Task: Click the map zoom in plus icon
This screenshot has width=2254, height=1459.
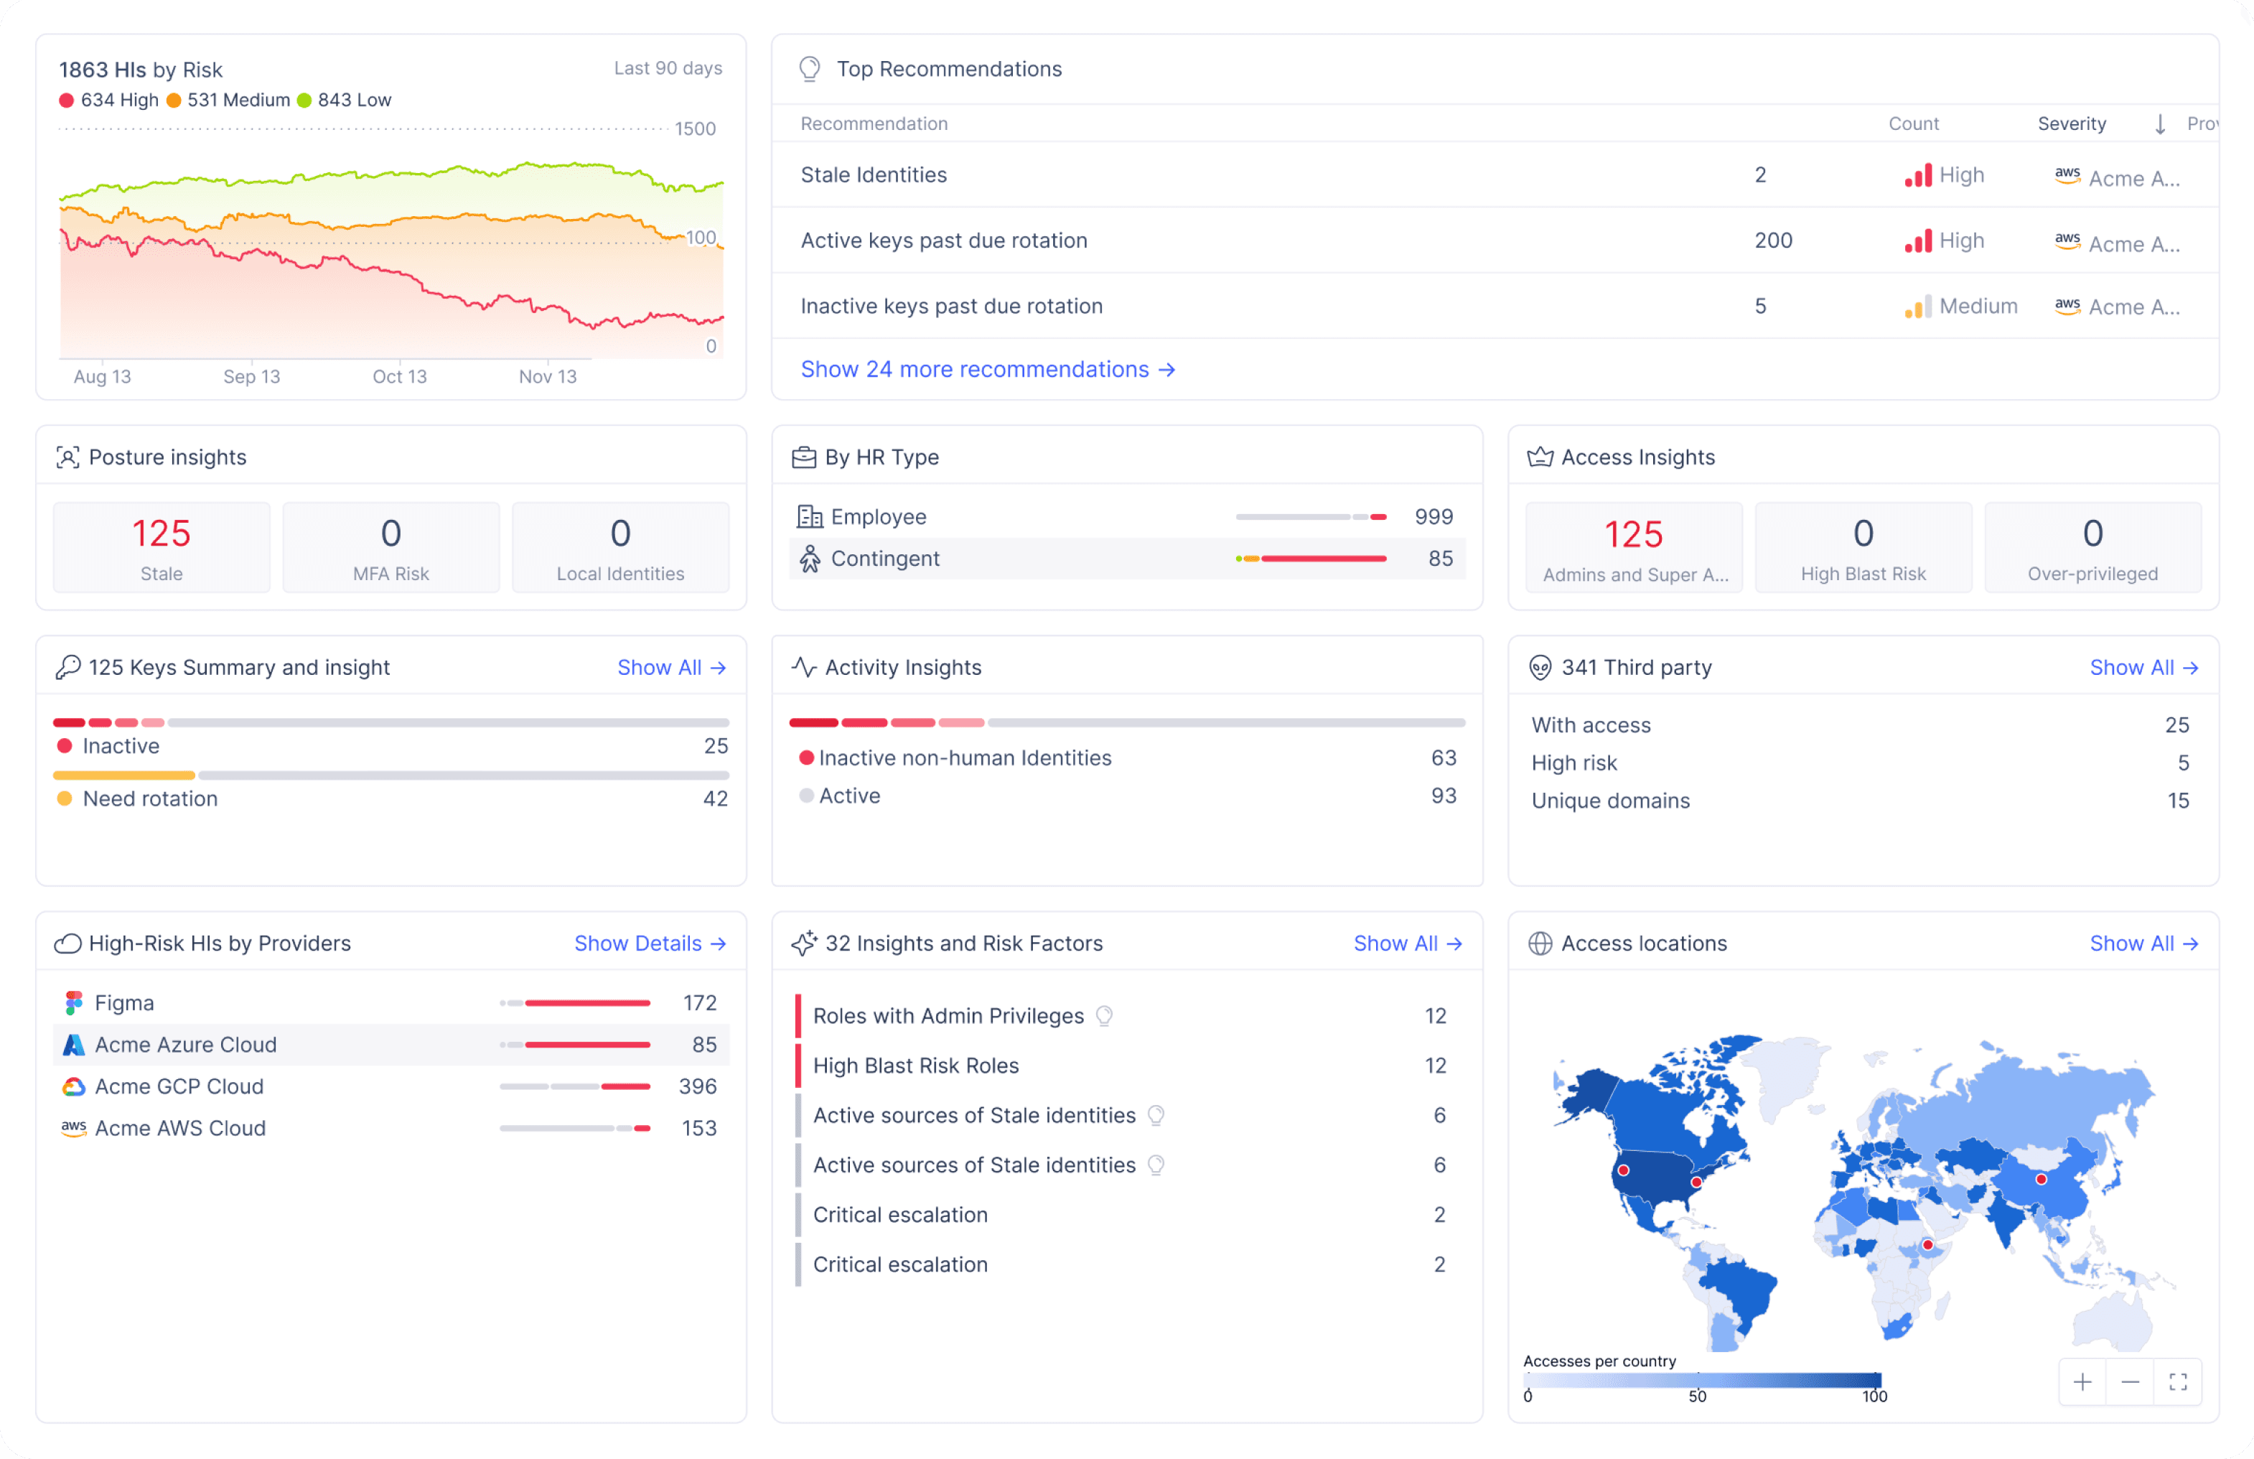Action: 2082,1382
